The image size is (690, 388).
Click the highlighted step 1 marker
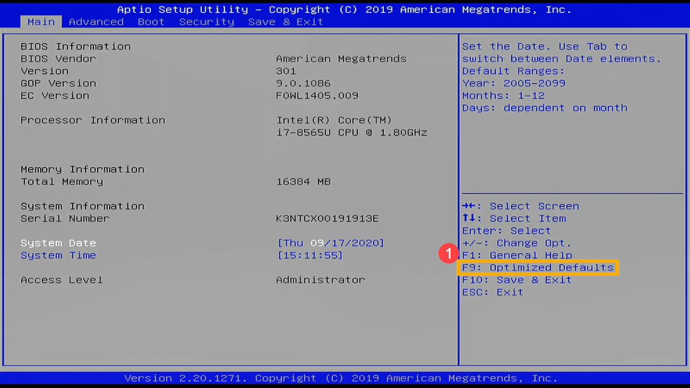pos(448,253)
